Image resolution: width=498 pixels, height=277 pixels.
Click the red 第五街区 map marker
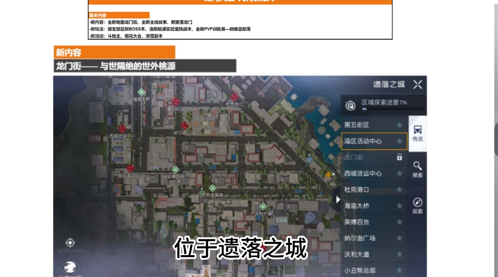pos(175,102)
